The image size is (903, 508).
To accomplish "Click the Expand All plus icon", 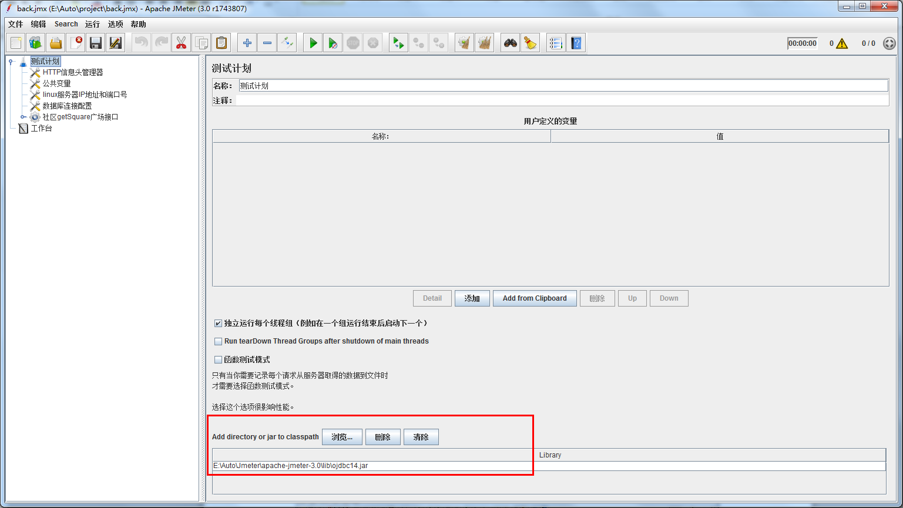I will [x=247, y=43].
